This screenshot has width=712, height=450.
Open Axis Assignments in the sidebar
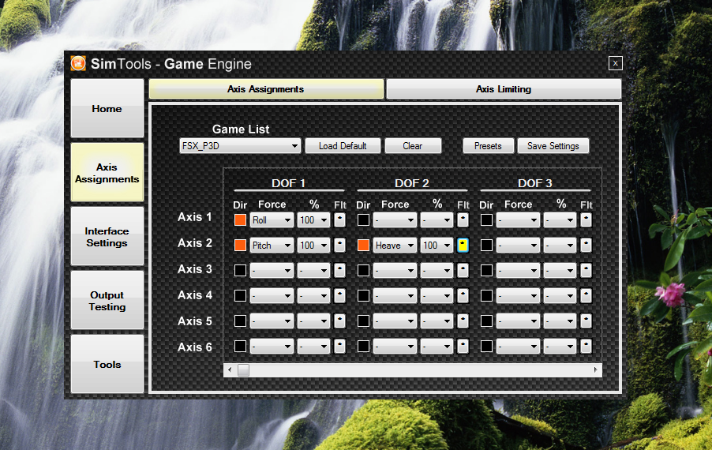(x=107, y=173)
